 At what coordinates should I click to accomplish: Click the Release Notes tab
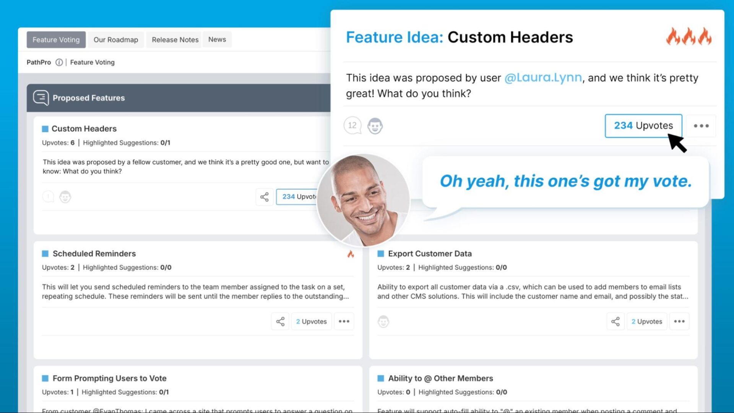(175, 39)
